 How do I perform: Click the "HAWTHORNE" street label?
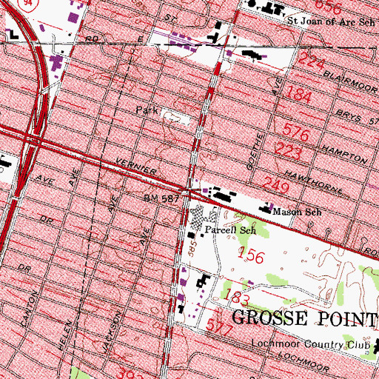point(314,182)
